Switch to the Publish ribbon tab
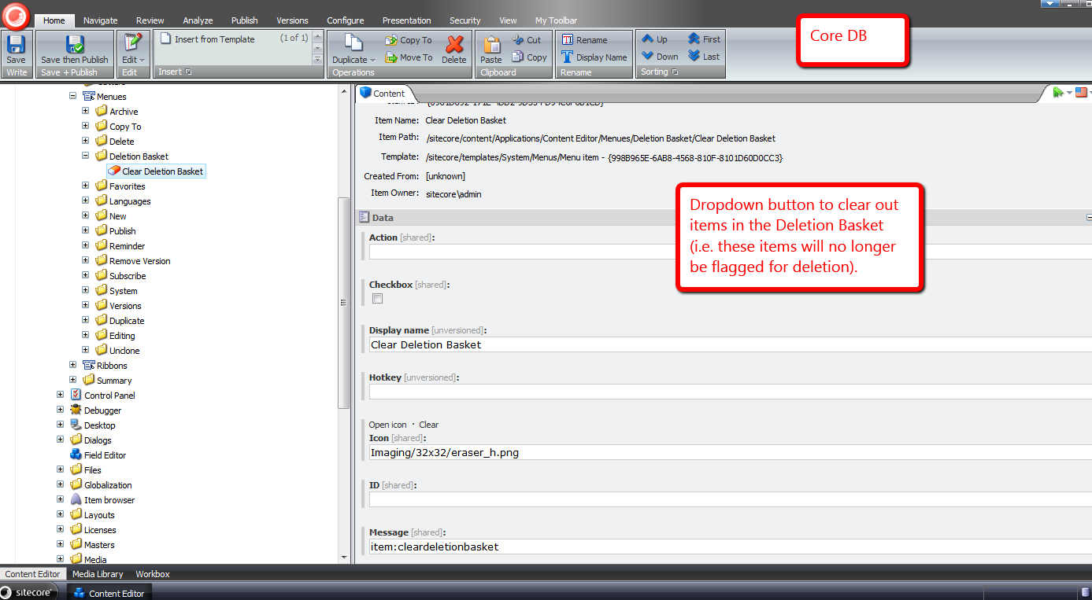The image size is (1092, 600). click(244, 20)
